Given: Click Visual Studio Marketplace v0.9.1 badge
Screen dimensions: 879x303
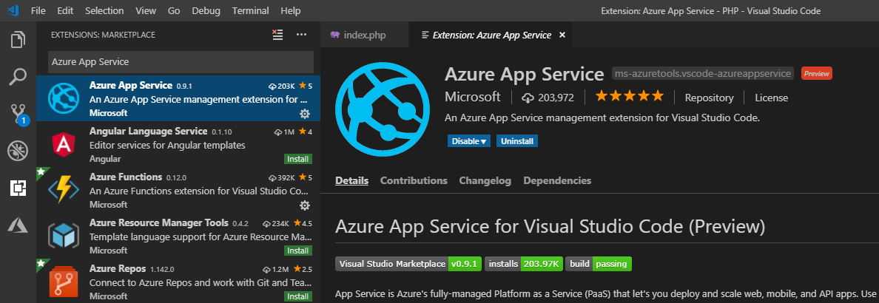Looking at the screenshot, I should (x=408, y=264).
